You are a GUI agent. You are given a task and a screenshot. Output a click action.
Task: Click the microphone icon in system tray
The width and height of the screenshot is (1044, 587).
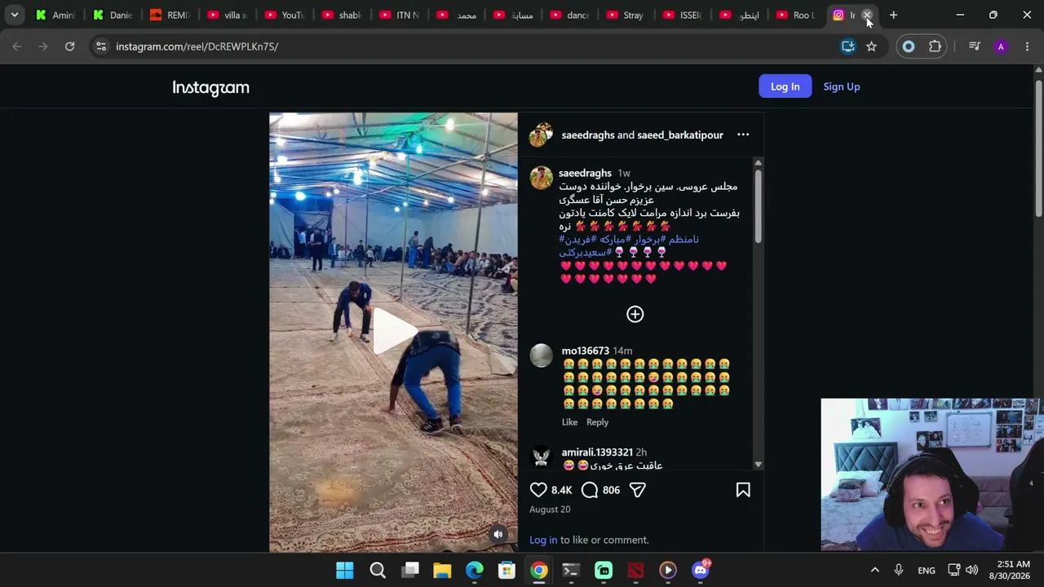click(898, 571)
